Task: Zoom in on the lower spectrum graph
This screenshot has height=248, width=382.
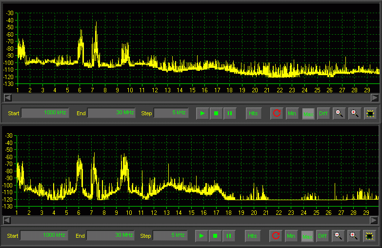Action: point(354,236)
